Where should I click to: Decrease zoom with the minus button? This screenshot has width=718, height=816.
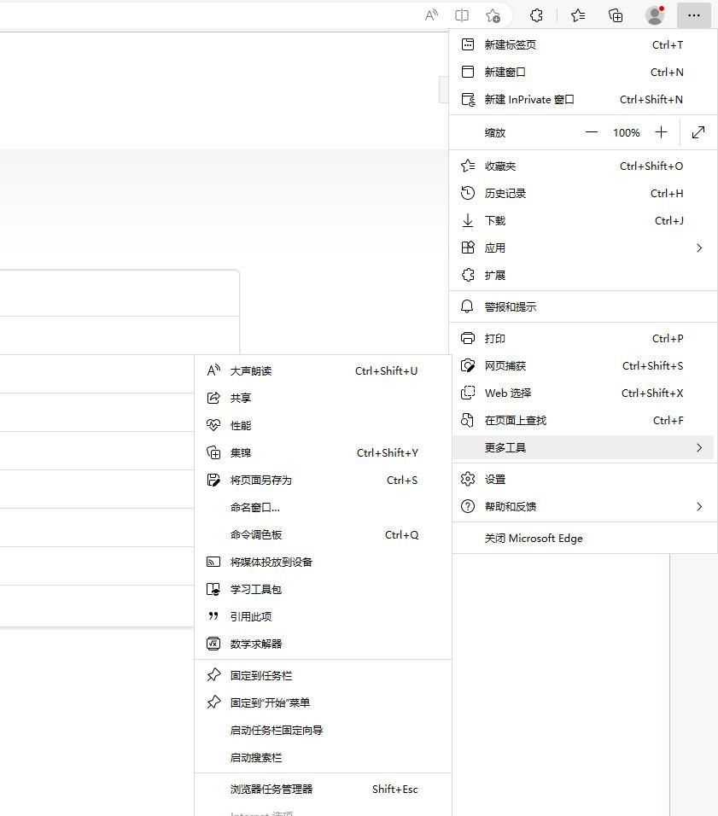pyautogui.click(x=592, y=132)
